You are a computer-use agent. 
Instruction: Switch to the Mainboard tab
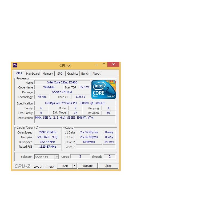pyautogui.click(x=33, y=74)
